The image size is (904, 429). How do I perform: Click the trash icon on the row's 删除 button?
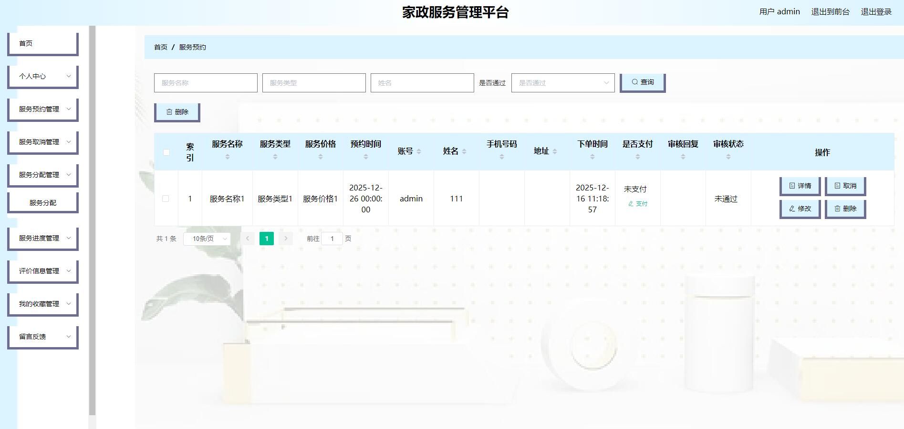click(837, 209)
